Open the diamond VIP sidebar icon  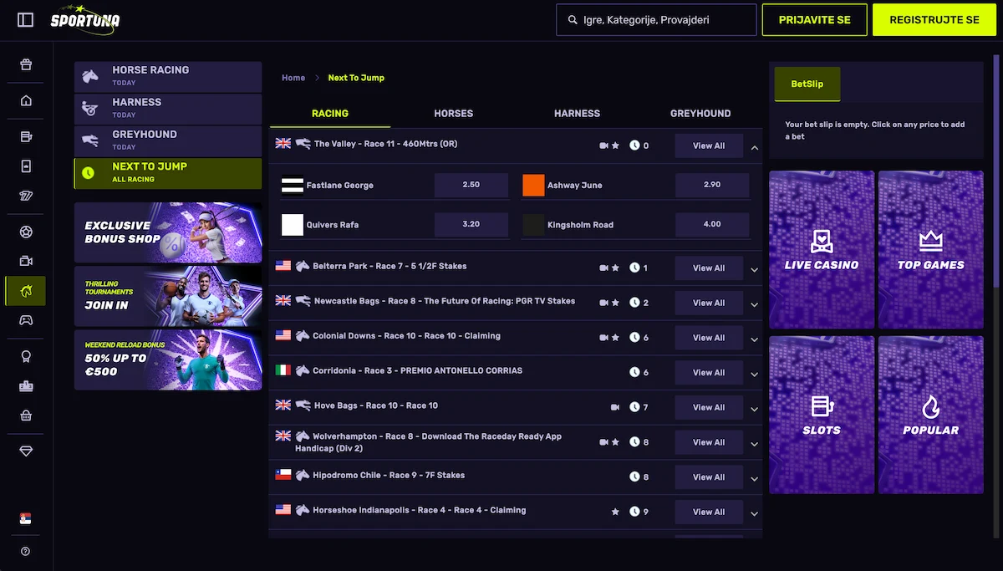(26, 451)
